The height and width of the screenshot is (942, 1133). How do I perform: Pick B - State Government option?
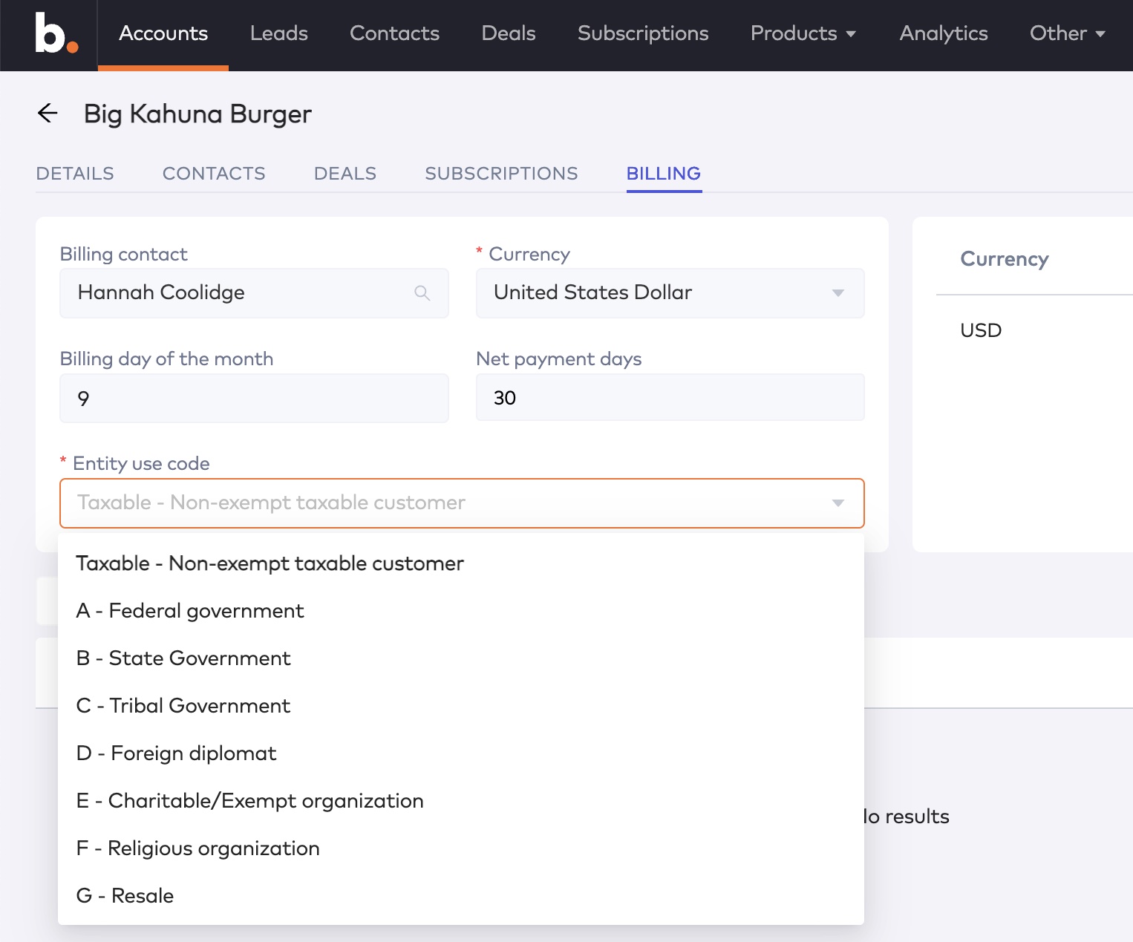coord(461,658)
